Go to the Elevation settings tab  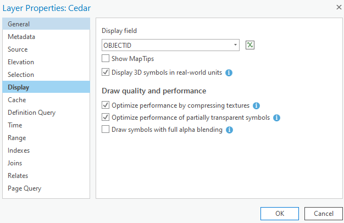(21, 62)
